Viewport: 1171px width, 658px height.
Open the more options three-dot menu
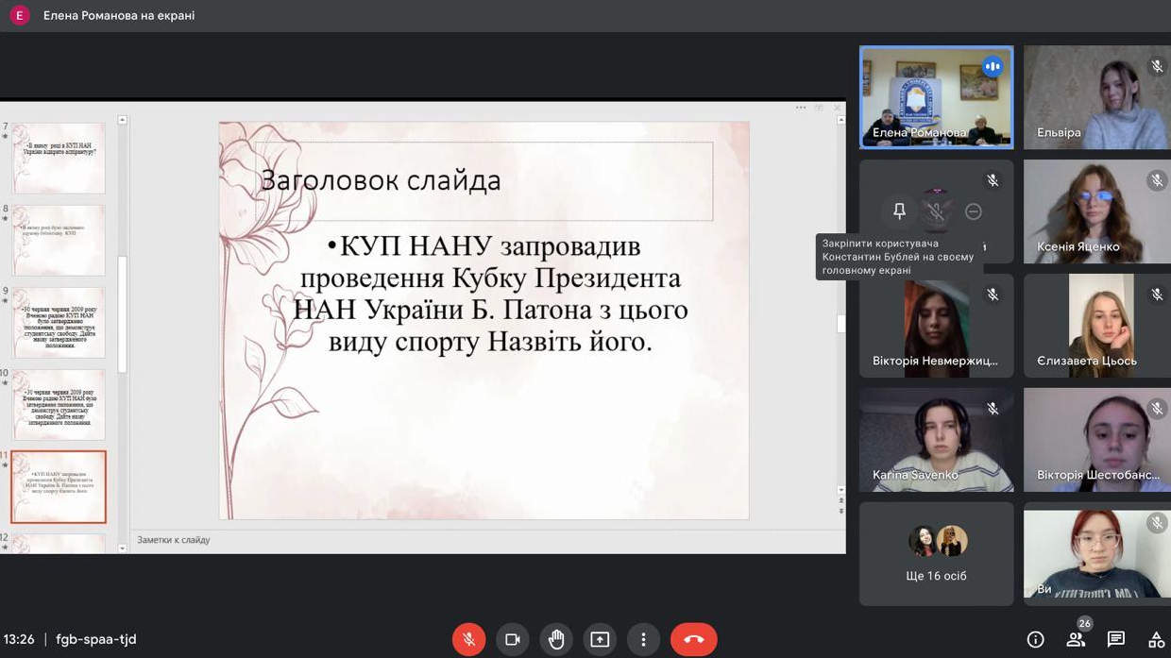pos(643,639)
